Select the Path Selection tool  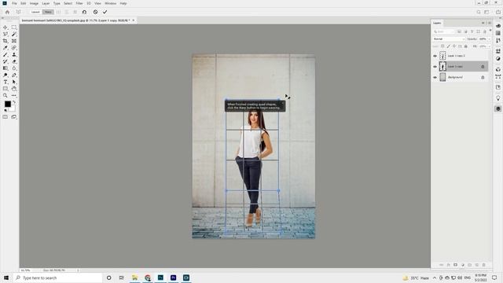point(14,82)
